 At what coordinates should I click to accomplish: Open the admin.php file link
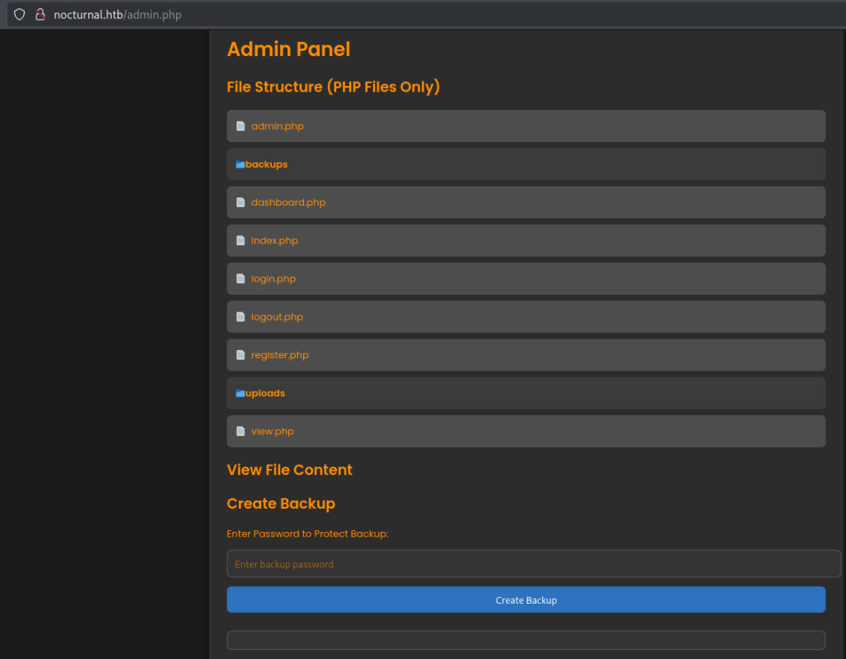pos(278,126)
